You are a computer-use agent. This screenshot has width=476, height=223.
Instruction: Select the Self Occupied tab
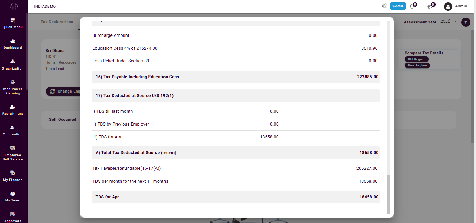point(62,119)
